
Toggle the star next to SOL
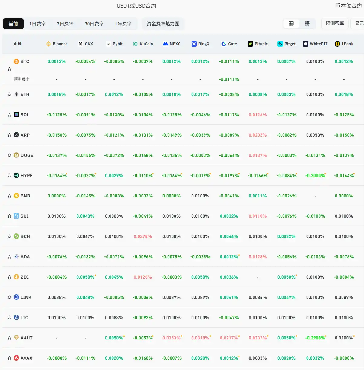point(10,115)
